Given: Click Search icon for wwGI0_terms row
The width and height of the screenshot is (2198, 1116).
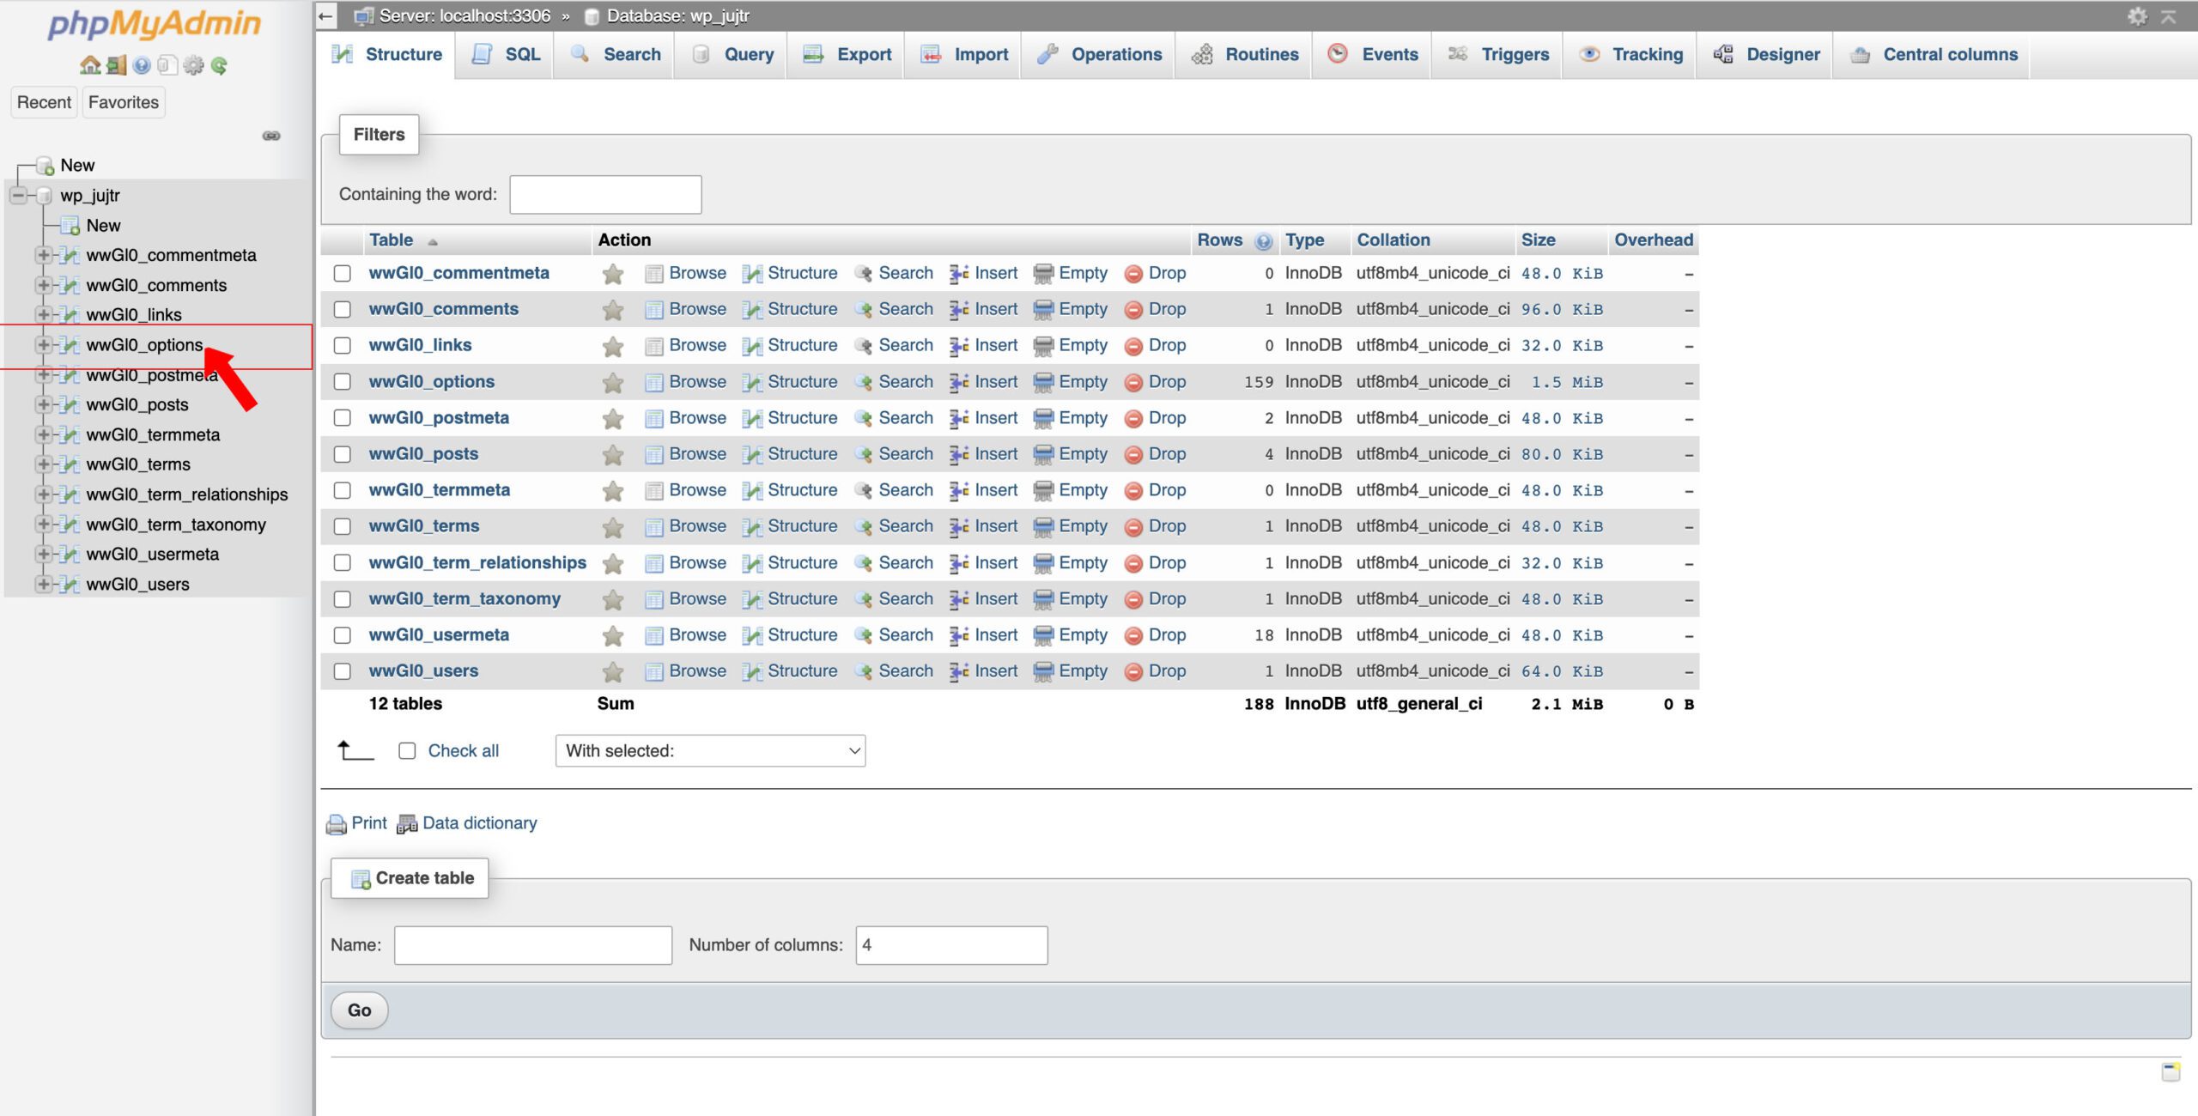Looking at the screenshot, I should tap(864, 527).
